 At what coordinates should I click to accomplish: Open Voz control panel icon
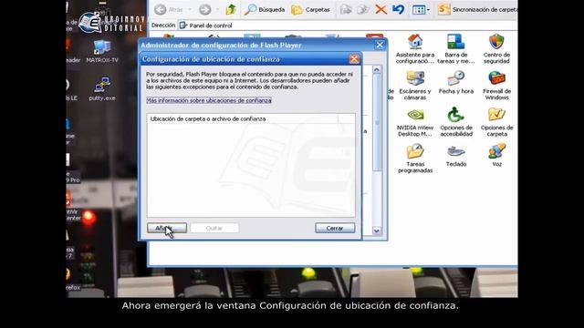(496, 156)
